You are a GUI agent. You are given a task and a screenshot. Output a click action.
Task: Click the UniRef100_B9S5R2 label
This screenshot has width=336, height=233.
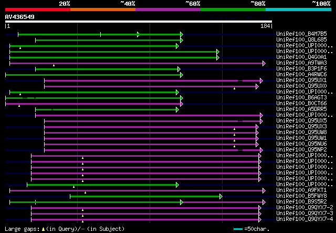[301, 202]
